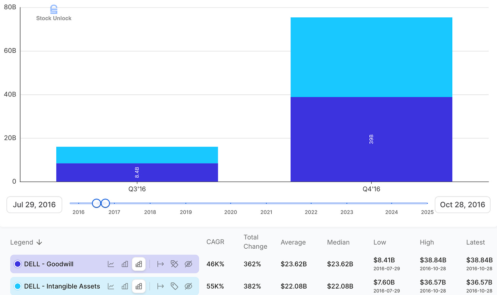
Task: Click the CAGR column header
Action: point(215,242)
